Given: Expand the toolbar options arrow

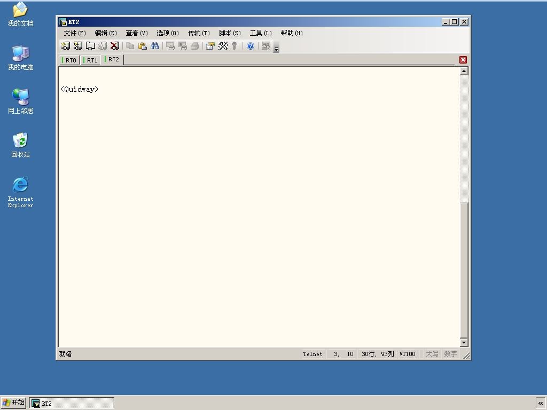Looking at the screenshot, I should (276, 47).
